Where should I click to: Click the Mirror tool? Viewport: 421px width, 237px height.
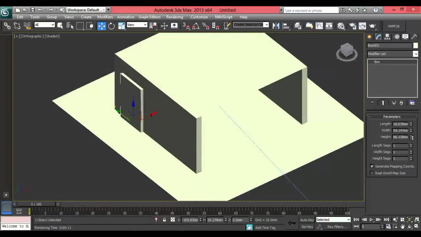pos(276,26)
